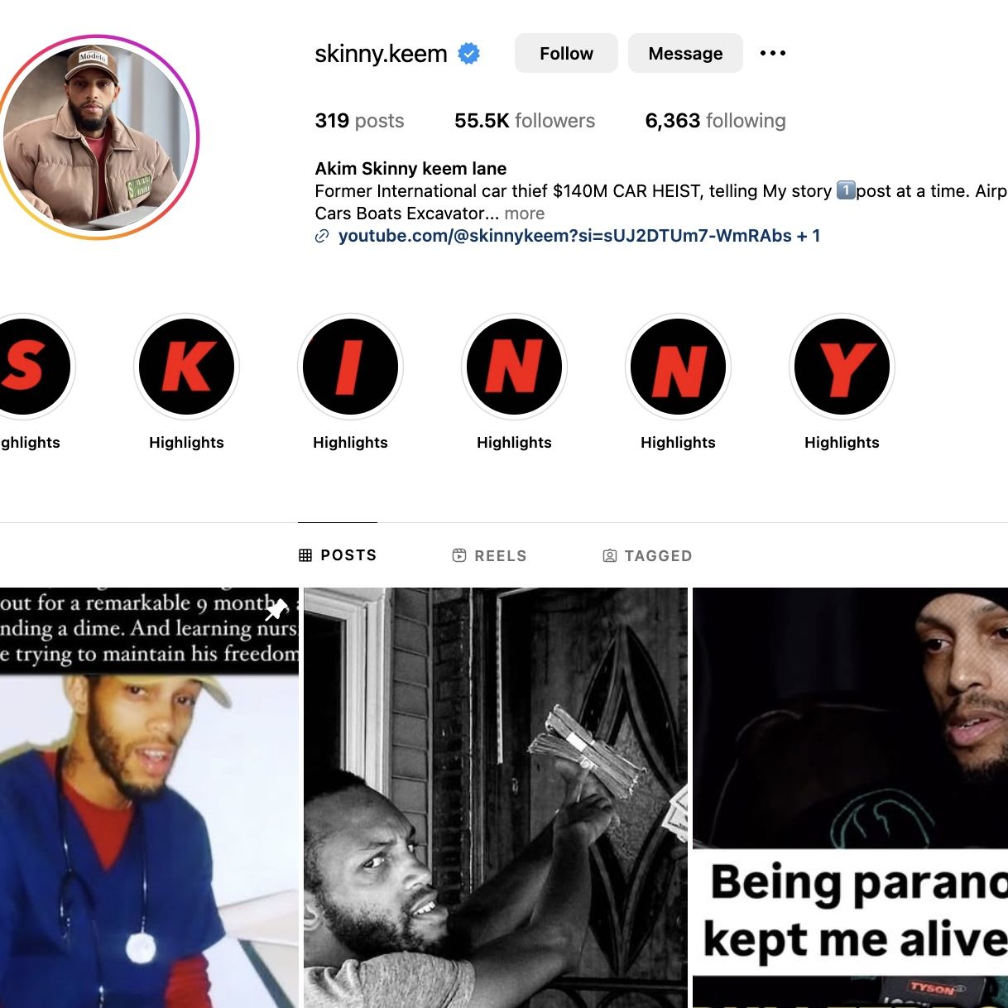Follow the skinny.keem account

[566, 53]
